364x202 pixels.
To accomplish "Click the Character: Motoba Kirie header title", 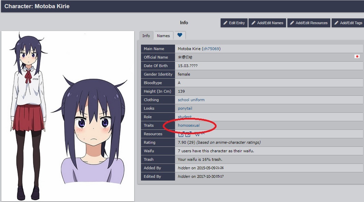I will pyautogui.click(x=37, y=6).
